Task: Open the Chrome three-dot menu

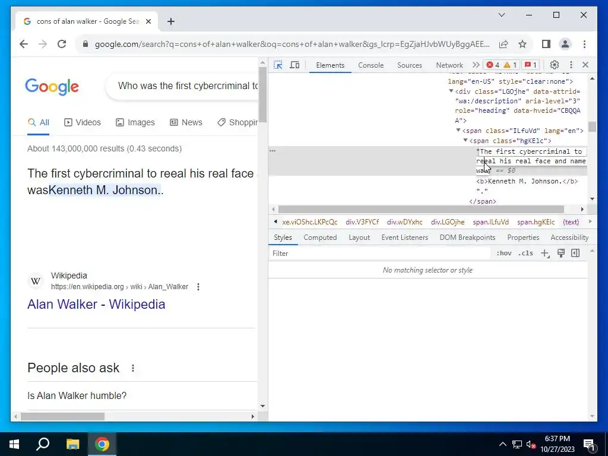Action: pyautogui.click(x=584, y=44)
